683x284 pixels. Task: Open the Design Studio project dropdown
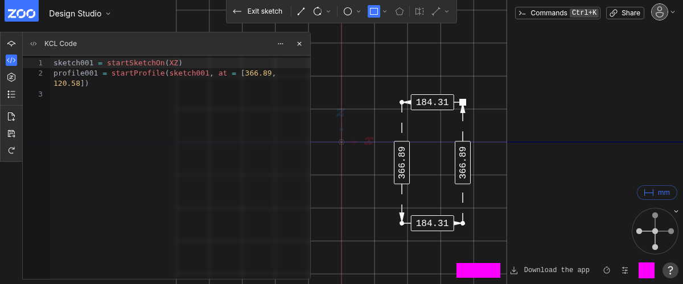pyautogui.click(x=80, y=13)
